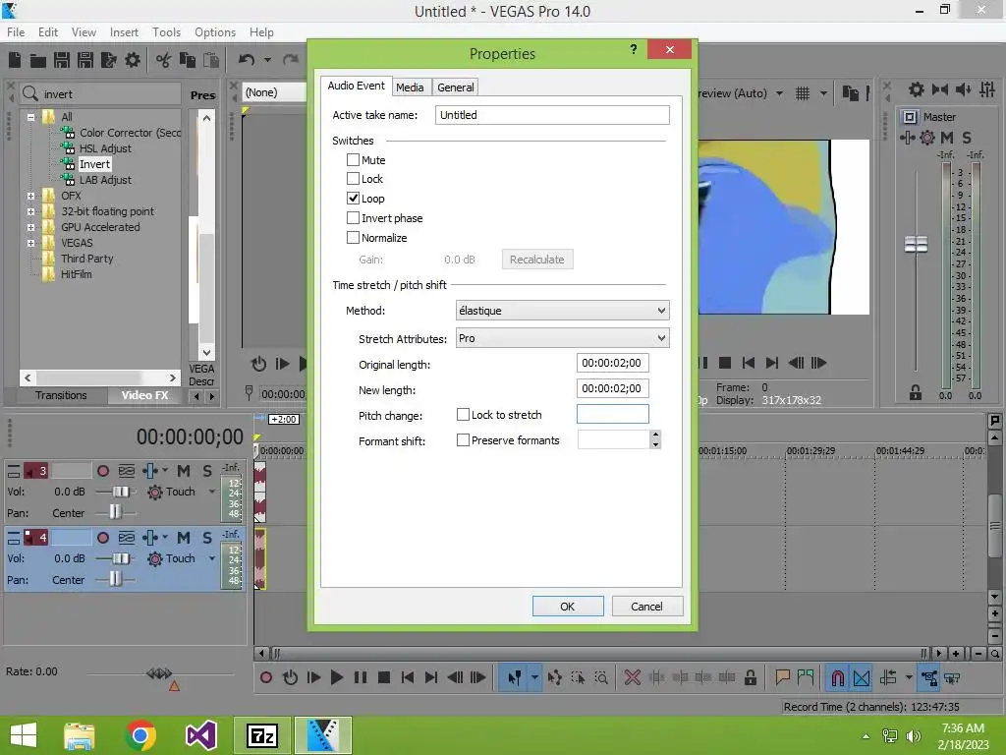The image size is (1006, 755).
Task: Open project Properties gear icon in toolbar
Action: tap(133, 60)
